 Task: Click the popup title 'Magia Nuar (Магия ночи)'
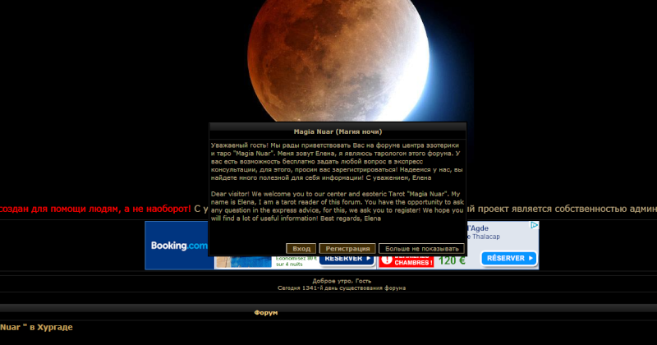click(x=338, y=131)
